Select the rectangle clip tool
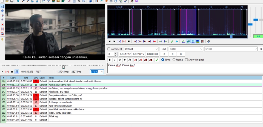Image resolution: width=263 pixels, height=127 pixels. point(2,29)
